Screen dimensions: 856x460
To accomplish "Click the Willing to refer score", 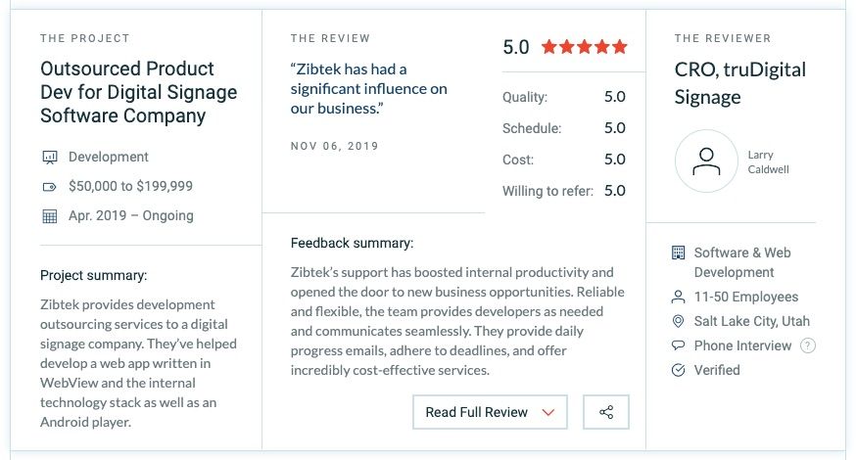I will click(615, 191).
